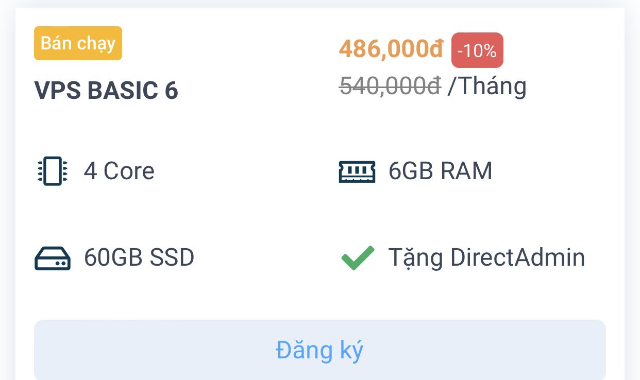Click empty card space beside the plan title
The image size is (640, 380).
(x=247, y=91)
